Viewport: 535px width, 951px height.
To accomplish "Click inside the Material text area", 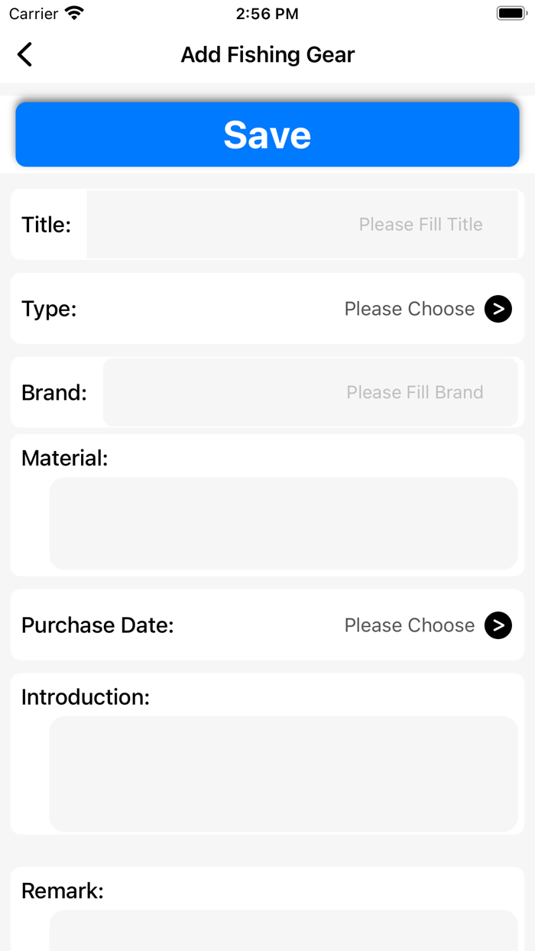I will (283, 524).
